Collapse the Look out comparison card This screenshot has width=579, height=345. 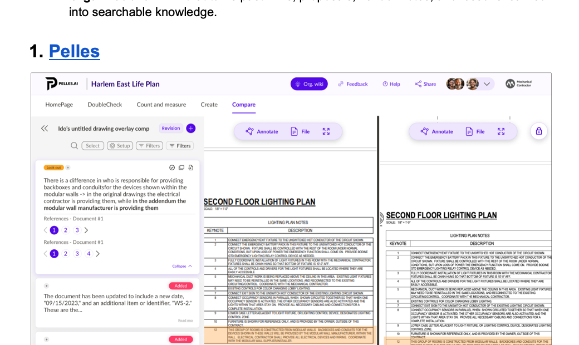[x=182, y=266]
